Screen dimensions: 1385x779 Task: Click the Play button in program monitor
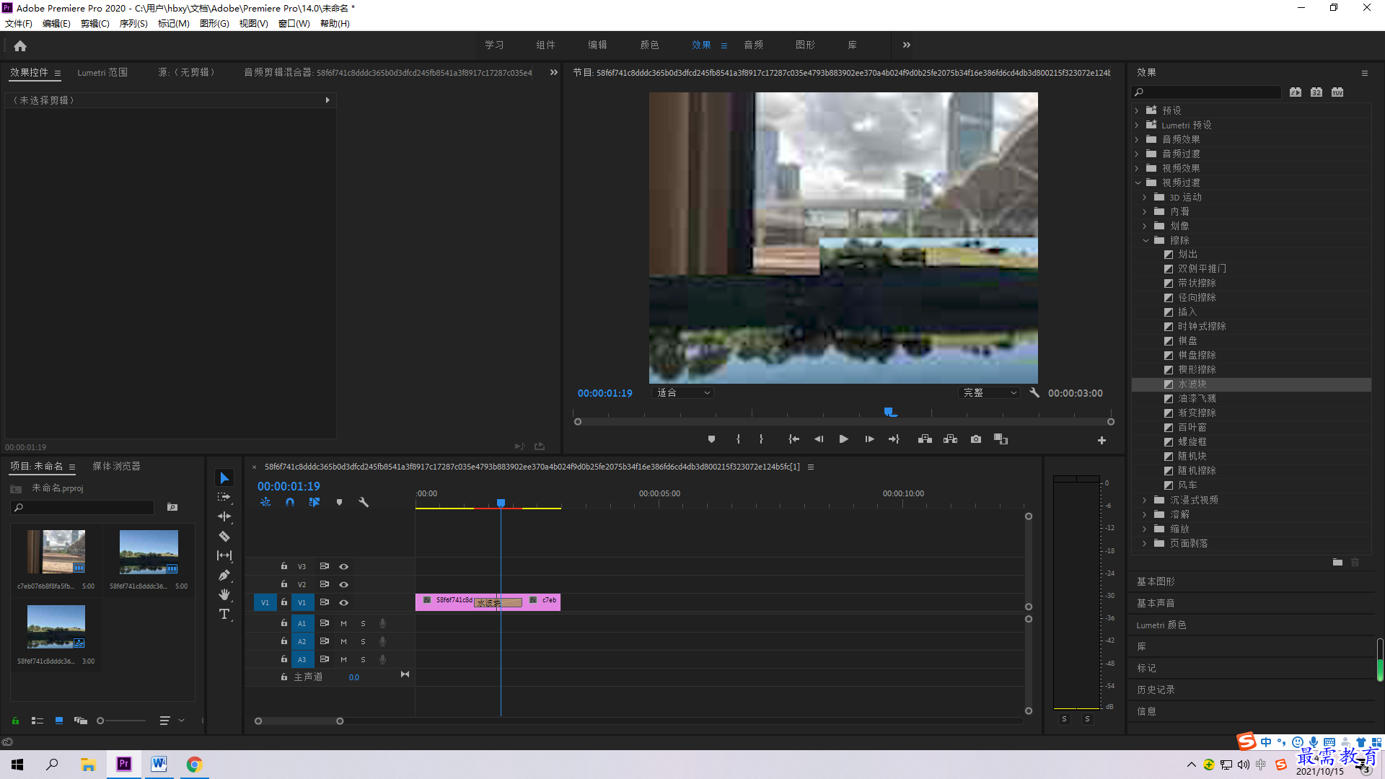pyautogui.click(x=843, y=439)
